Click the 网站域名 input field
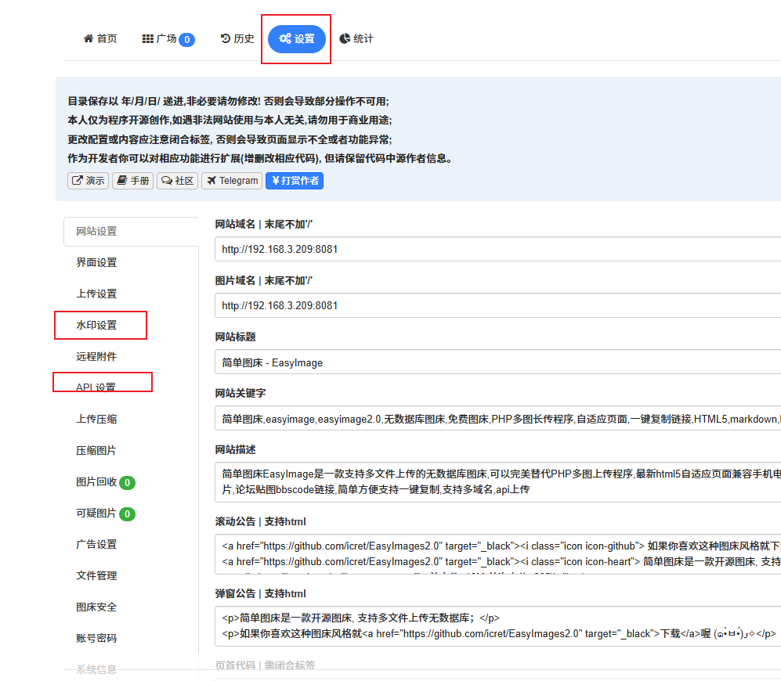Screen dimensions: 781x681 pyautogui.click(x=497, y=249)
